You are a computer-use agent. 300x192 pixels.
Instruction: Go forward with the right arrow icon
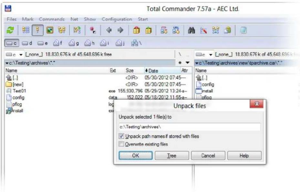point(120,30)
